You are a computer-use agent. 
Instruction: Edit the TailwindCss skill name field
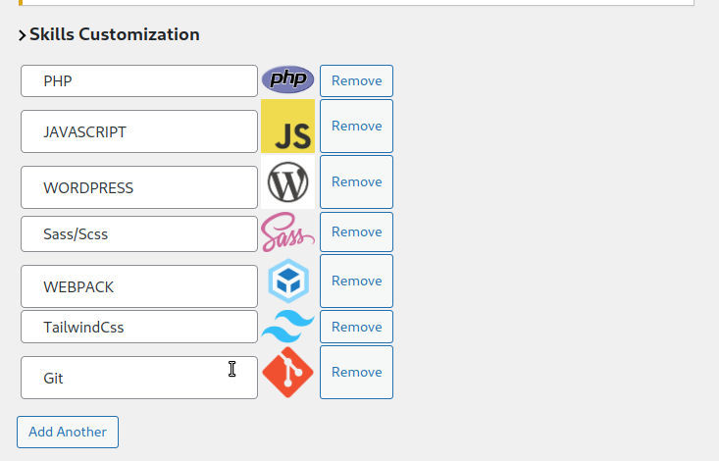[x=139, y=327]
